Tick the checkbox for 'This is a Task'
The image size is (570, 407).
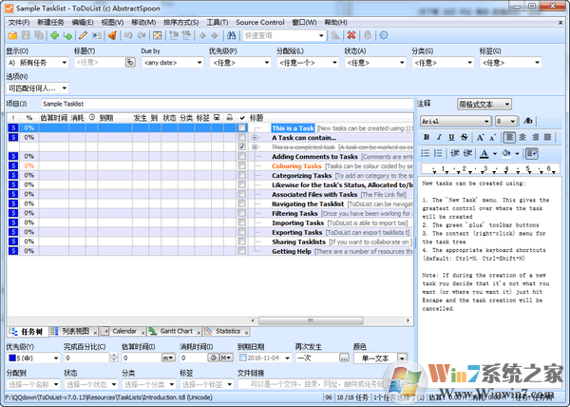[x=241, y=127]
